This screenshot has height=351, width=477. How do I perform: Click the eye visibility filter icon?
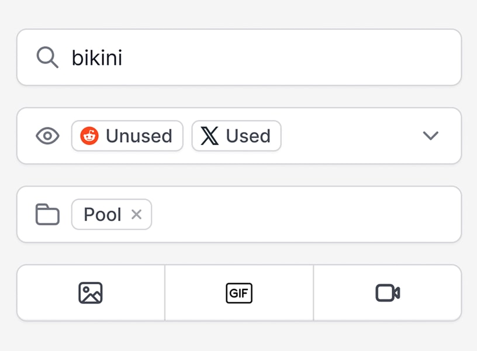pos(48,136)
